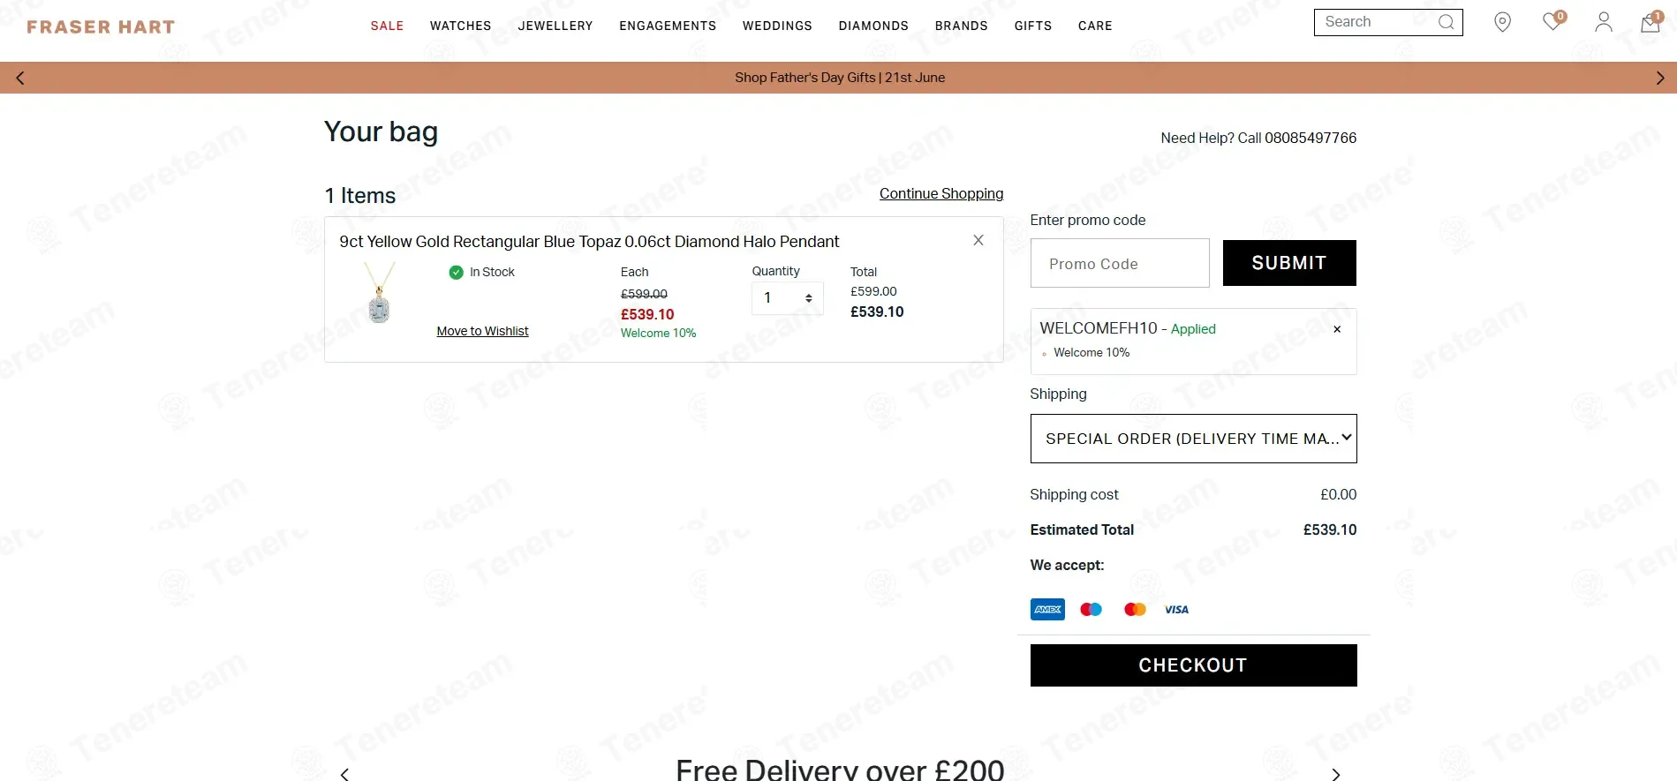
Task: Remove the Blue Topaz pendant from bag
Action: click(x=978, y=240)
